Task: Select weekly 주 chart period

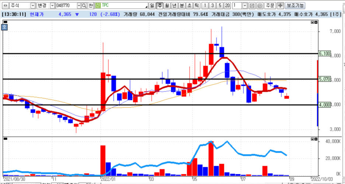Action: (x=159, y=6)
